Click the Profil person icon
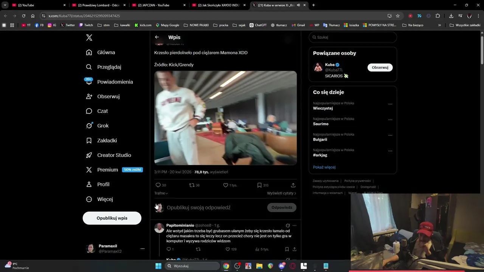Viewport: 484px width, 272px height. [89, 184]
